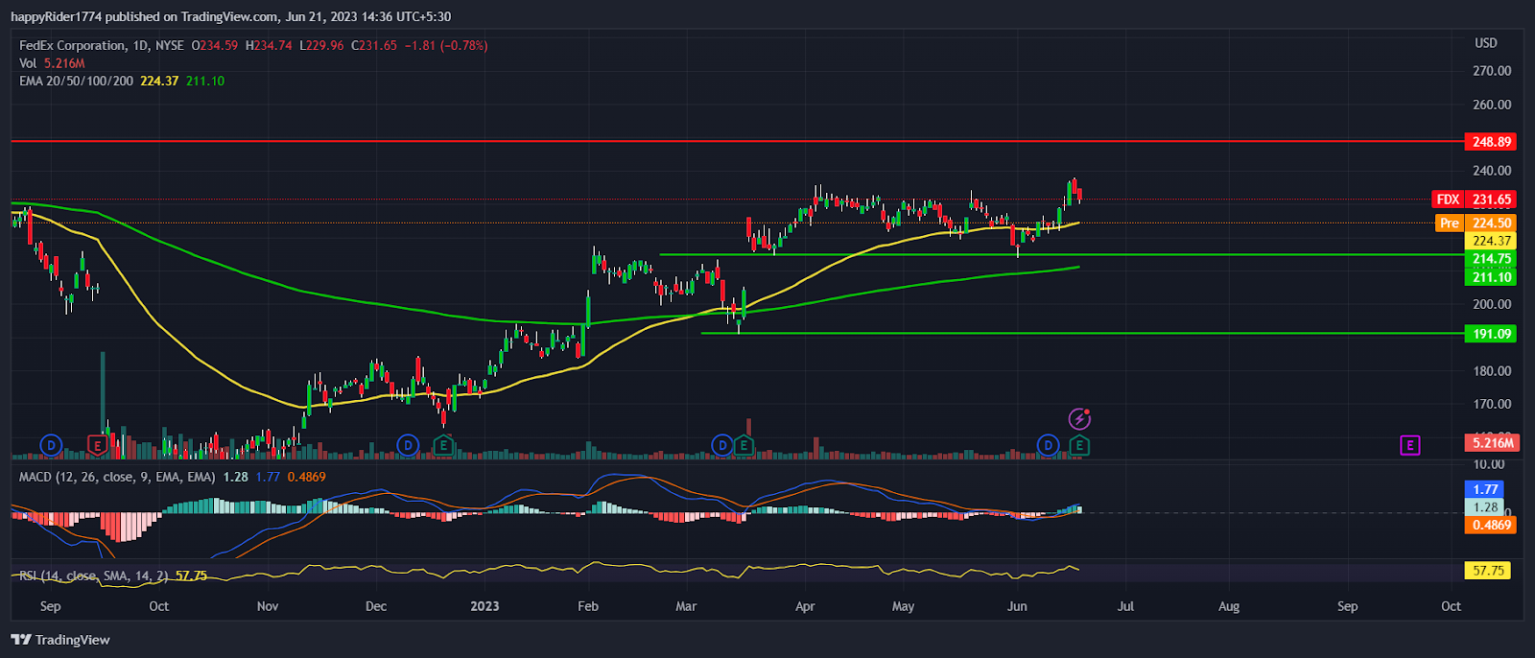Click the dividend D marker in September
Image resolution: width=1535 pixels, height=658 pixels.
(51, 445)
